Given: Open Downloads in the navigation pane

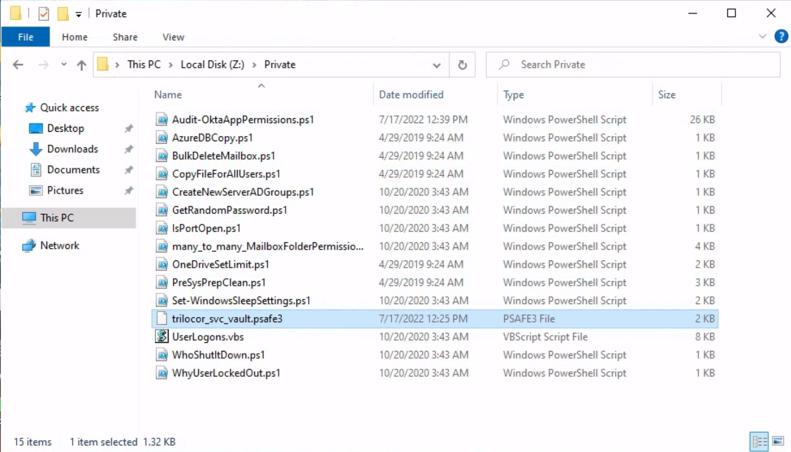Looking at the screenshot, I should point(72,149).
